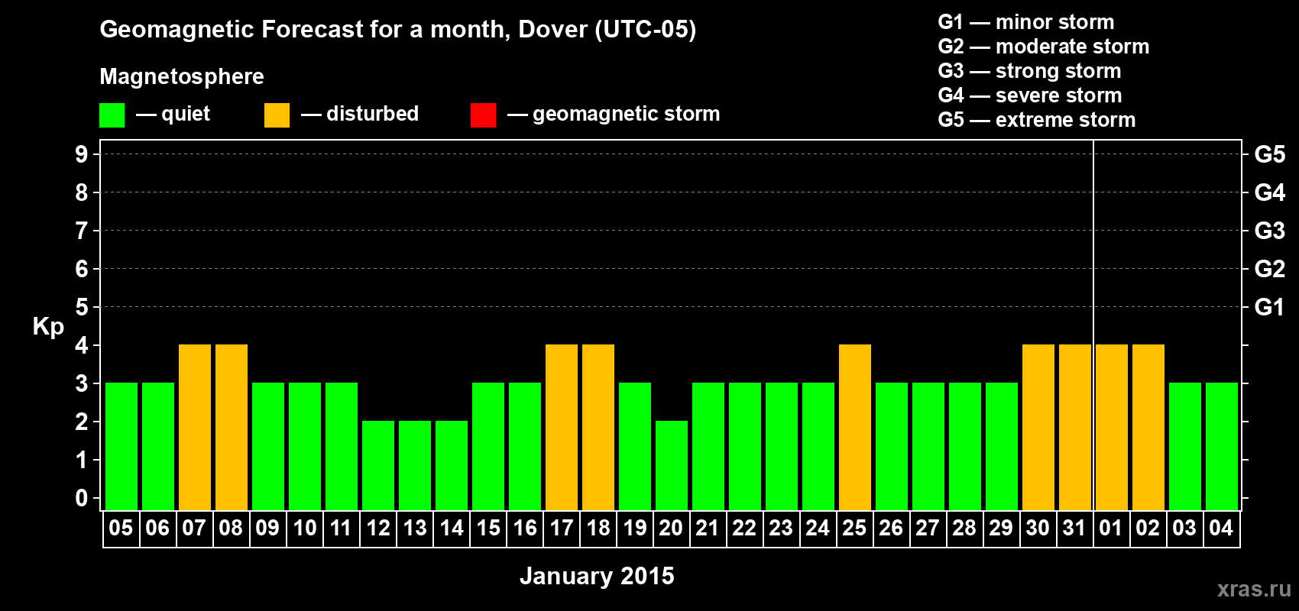1299x611 pixels.
Task: Click the orange bar above date 17
Action: pyautogui.click(x=562, y=427)
